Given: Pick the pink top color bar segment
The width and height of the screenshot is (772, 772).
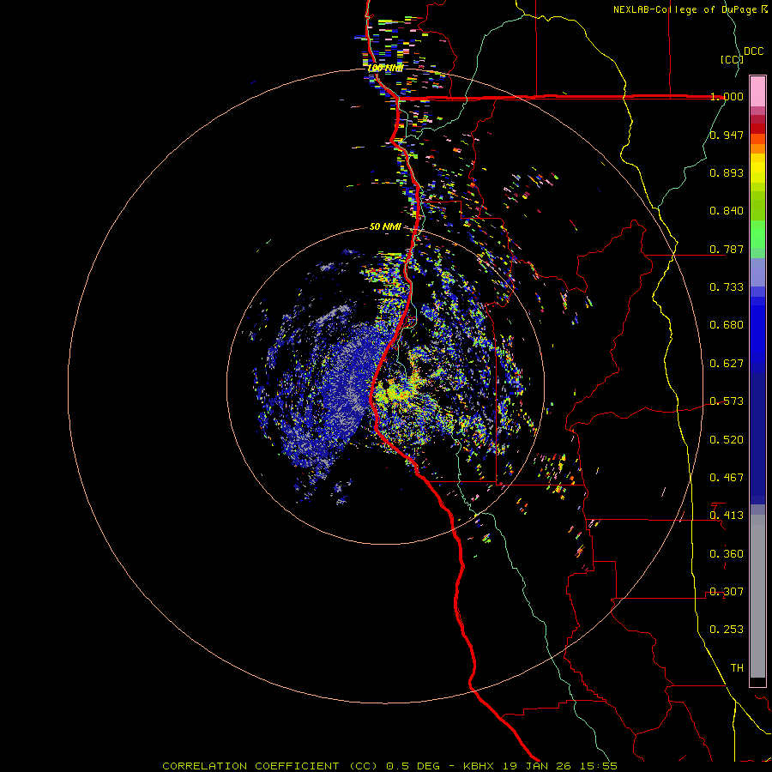Looking at the screenshot, I should pyautogui.click(x=757, y=91).
